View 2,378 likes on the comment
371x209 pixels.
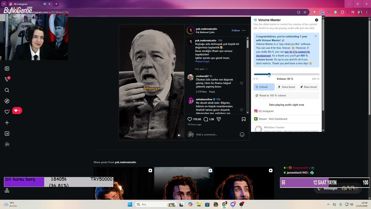(201, 92)
